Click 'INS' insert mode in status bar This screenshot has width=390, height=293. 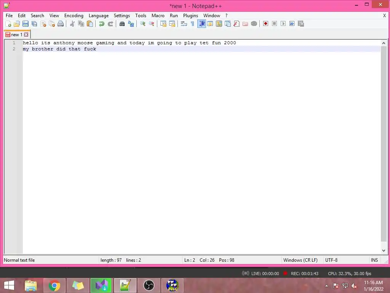(374, 260)
